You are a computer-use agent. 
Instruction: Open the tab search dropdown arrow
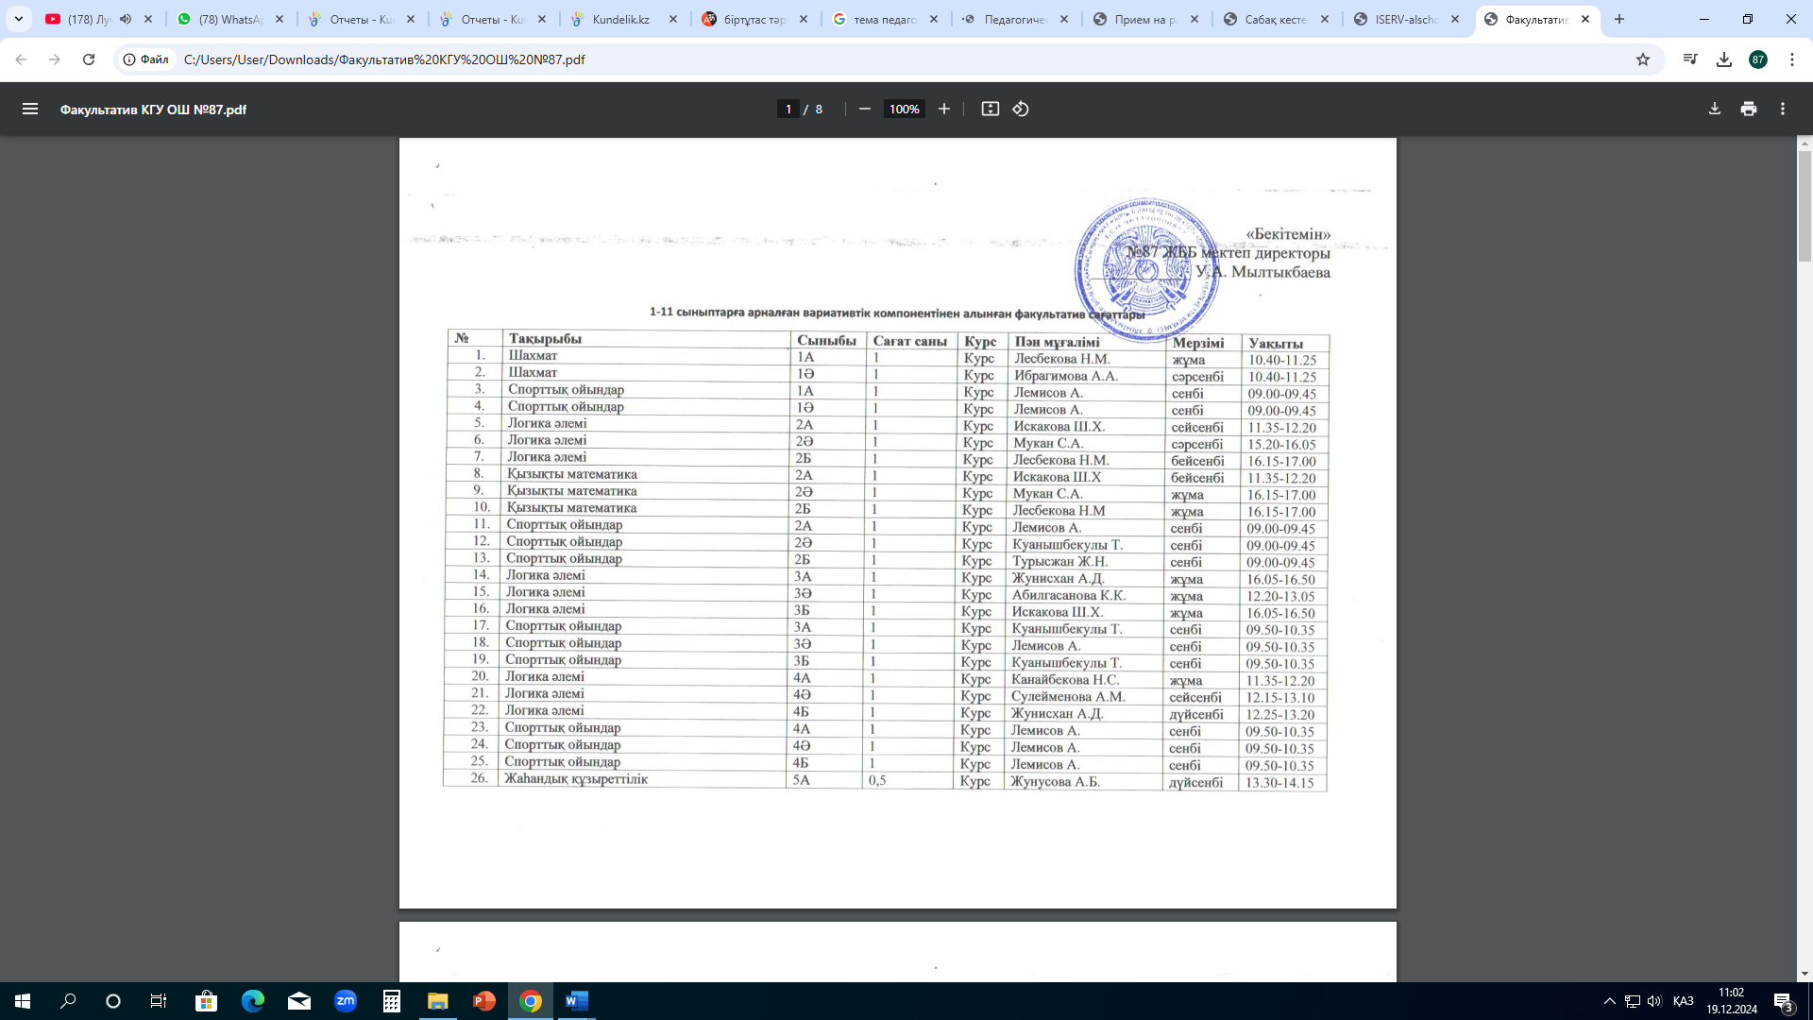coord(18,19)
